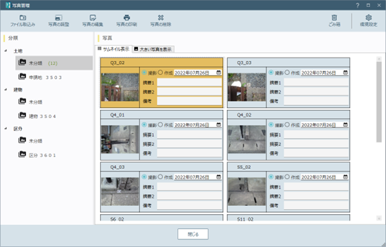Select the Q4_01 photo thumbnail
The image size is (386, 247).
(120, 139)
